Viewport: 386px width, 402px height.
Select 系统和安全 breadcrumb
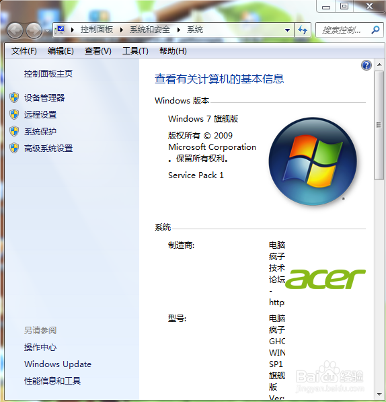coord(150,30)
